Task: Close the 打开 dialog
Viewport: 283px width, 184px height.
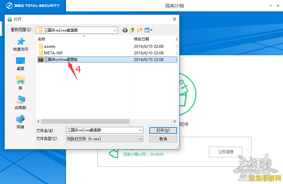Action: tap(174, 19)
